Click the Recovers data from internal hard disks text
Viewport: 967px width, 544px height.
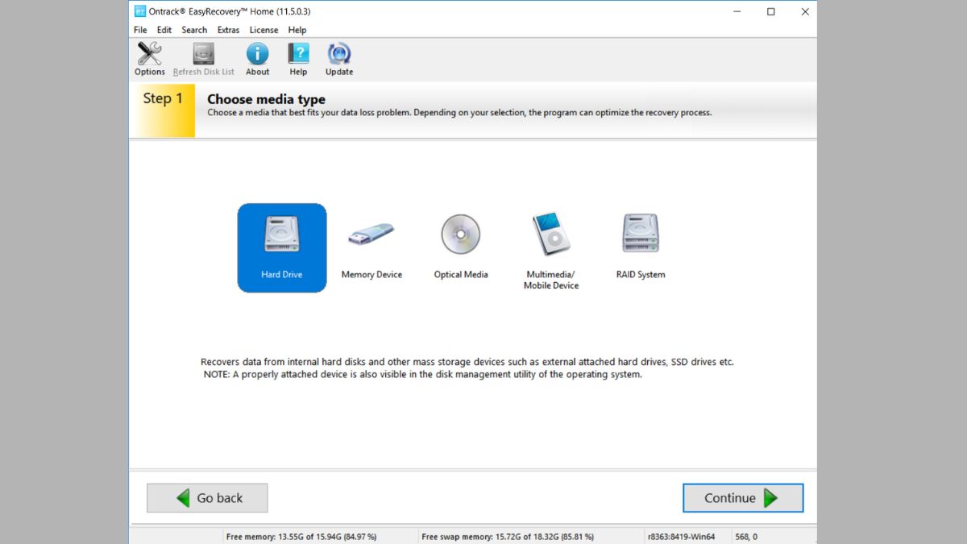point(467,362)
